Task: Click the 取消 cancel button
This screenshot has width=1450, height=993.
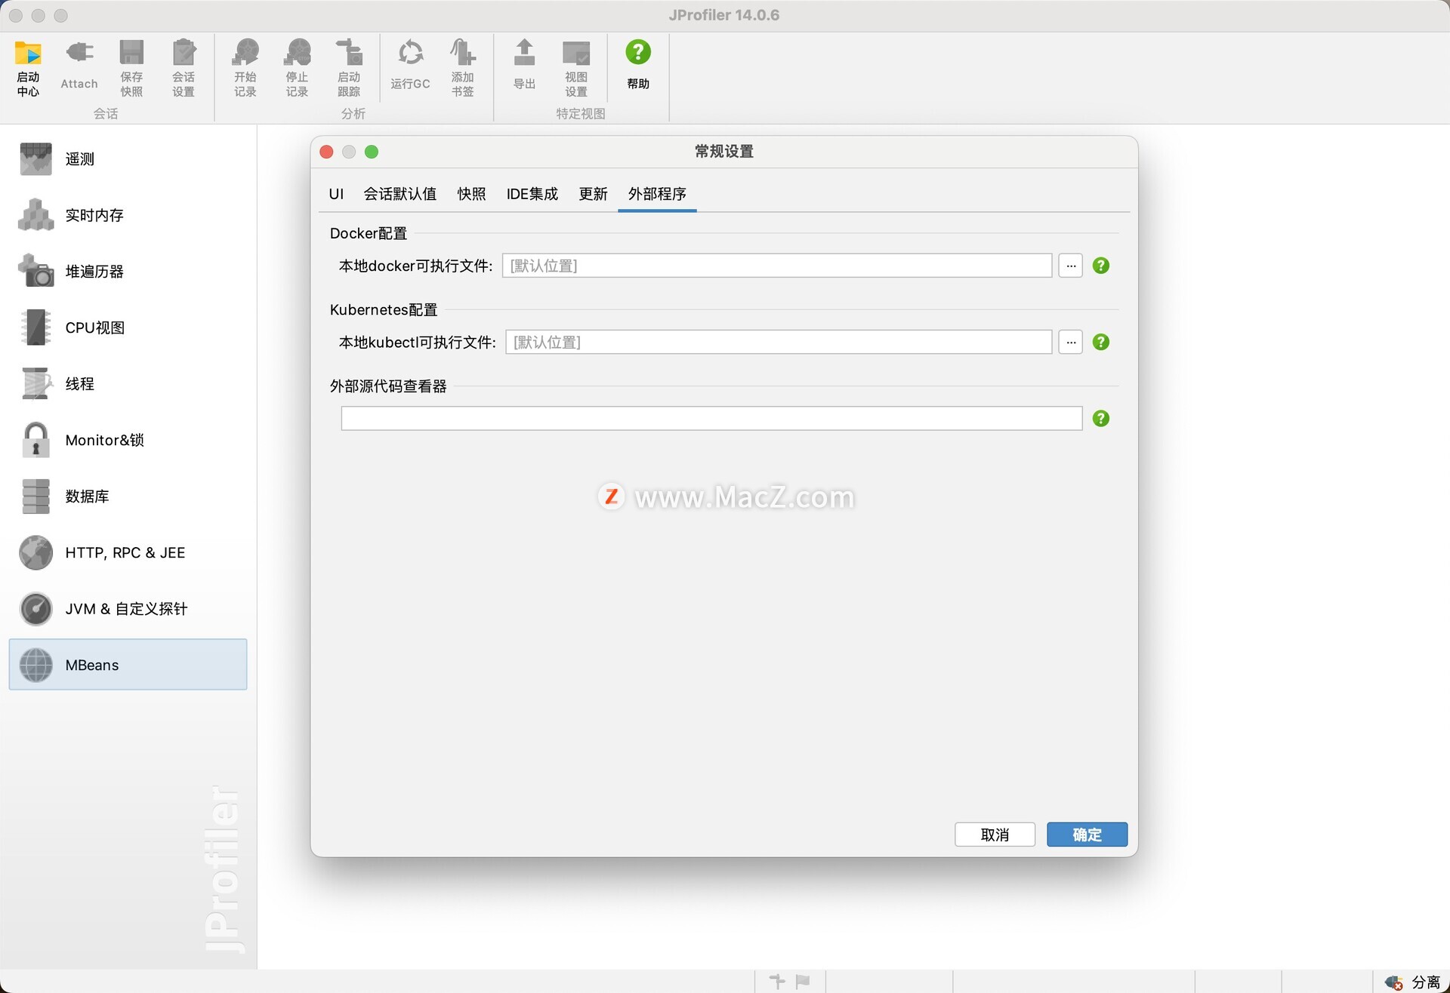Action: [995, 835]
